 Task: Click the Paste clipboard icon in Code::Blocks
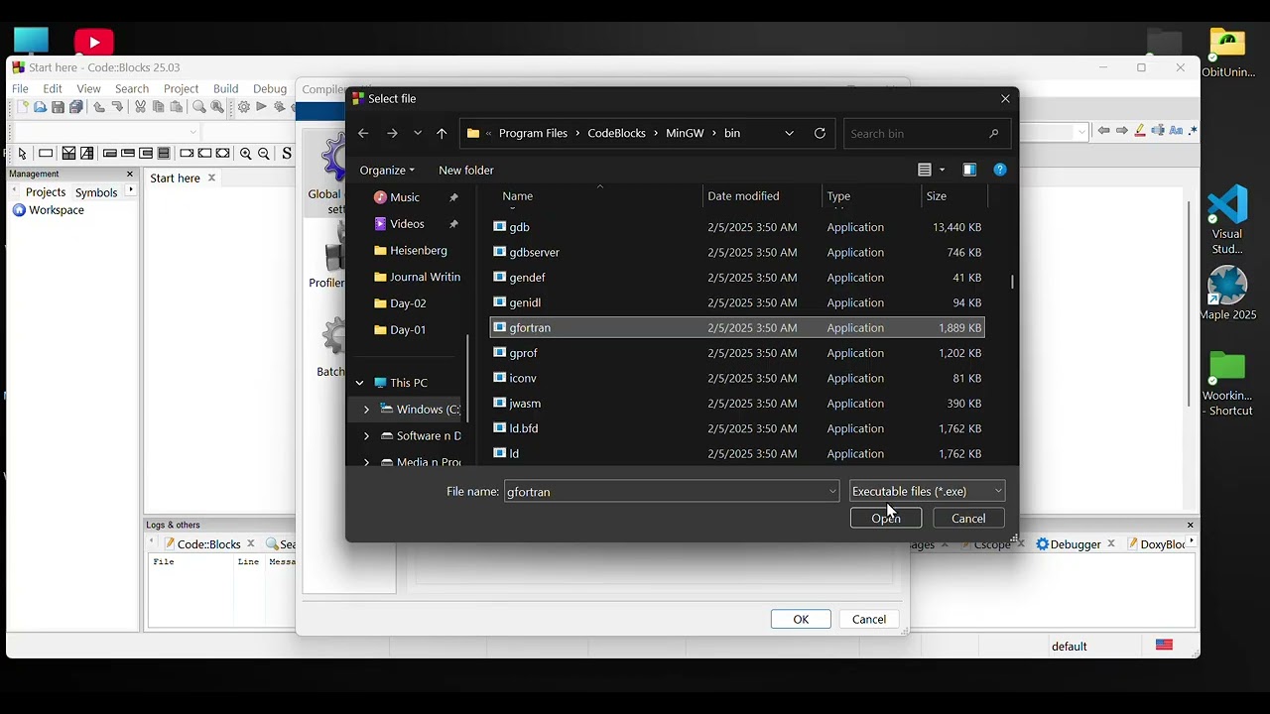pyautogui.click(x=175, y=107)
